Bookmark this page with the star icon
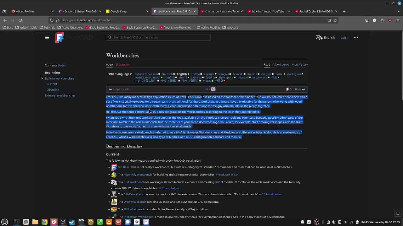 [335, 20]
